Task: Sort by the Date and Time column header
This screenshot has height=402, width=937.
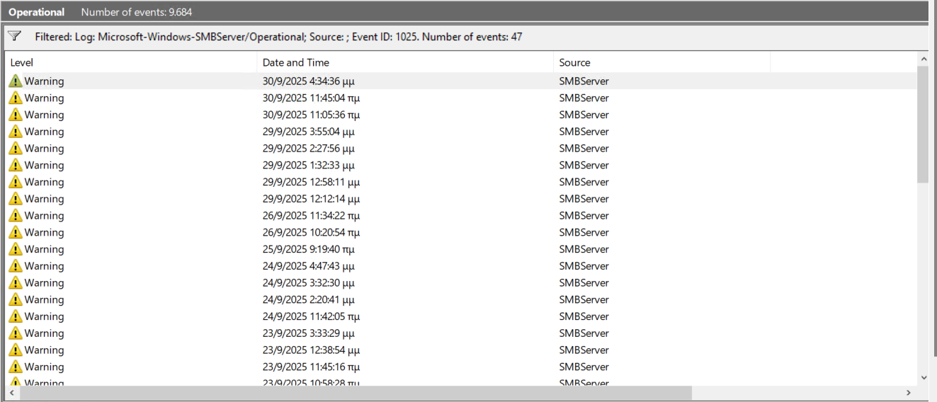Action: [x=405, y=63]
